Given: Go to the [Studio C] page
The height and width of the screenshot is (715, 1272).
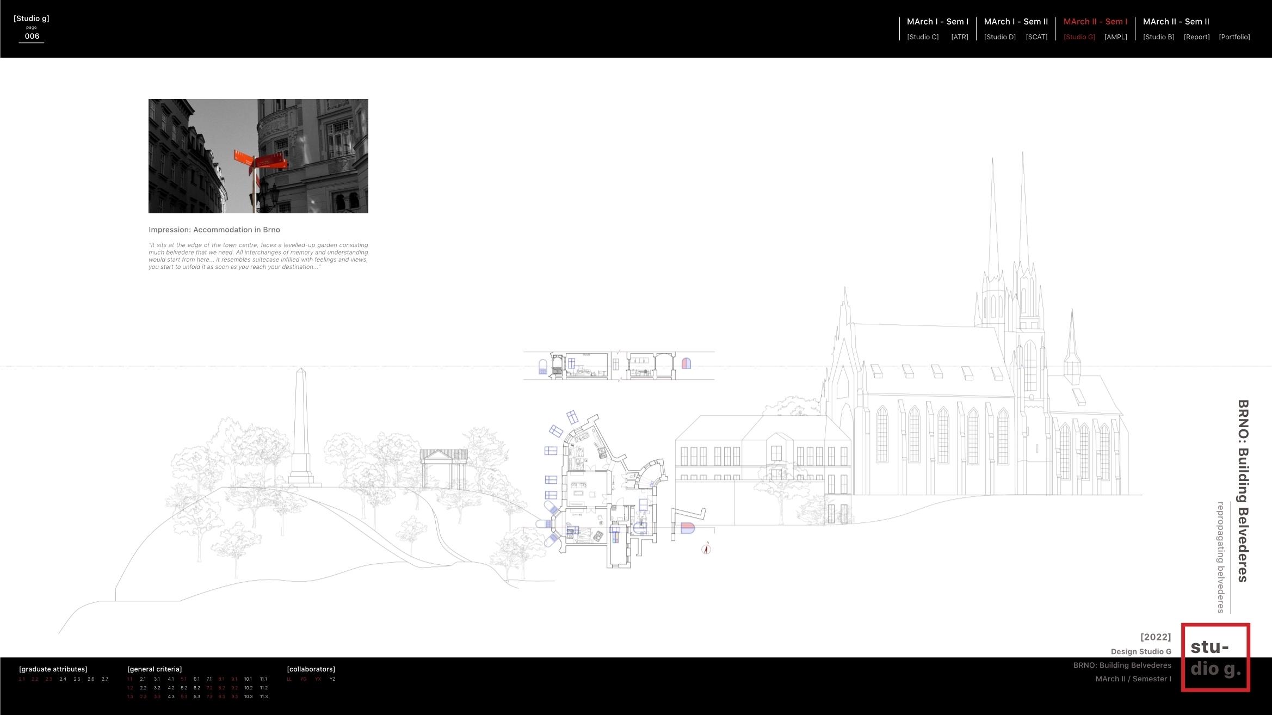Looking at the screenshot, I should [x=923, y=37].
